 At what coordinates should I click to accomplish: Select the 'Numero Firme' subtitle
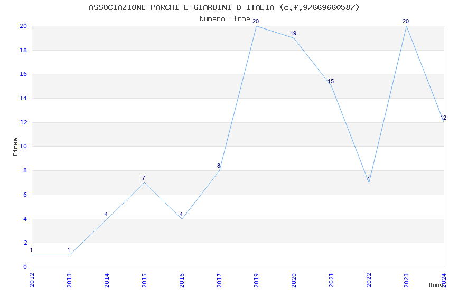click(x=225, y=19)
